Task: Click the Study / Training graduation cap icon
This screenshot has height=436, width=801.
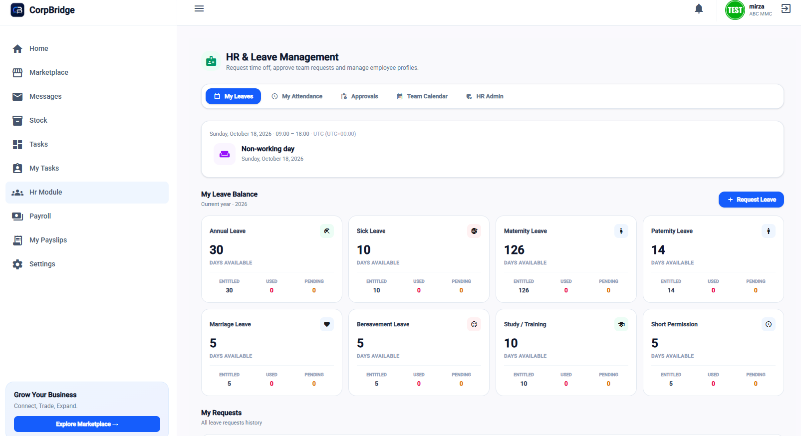Action: pos(621,324)
